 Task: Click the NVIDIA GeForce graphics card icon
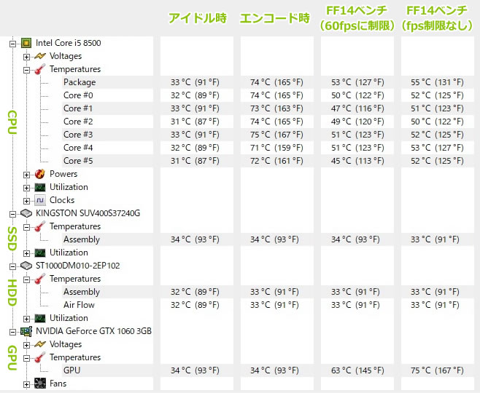(x=26, y=331)
